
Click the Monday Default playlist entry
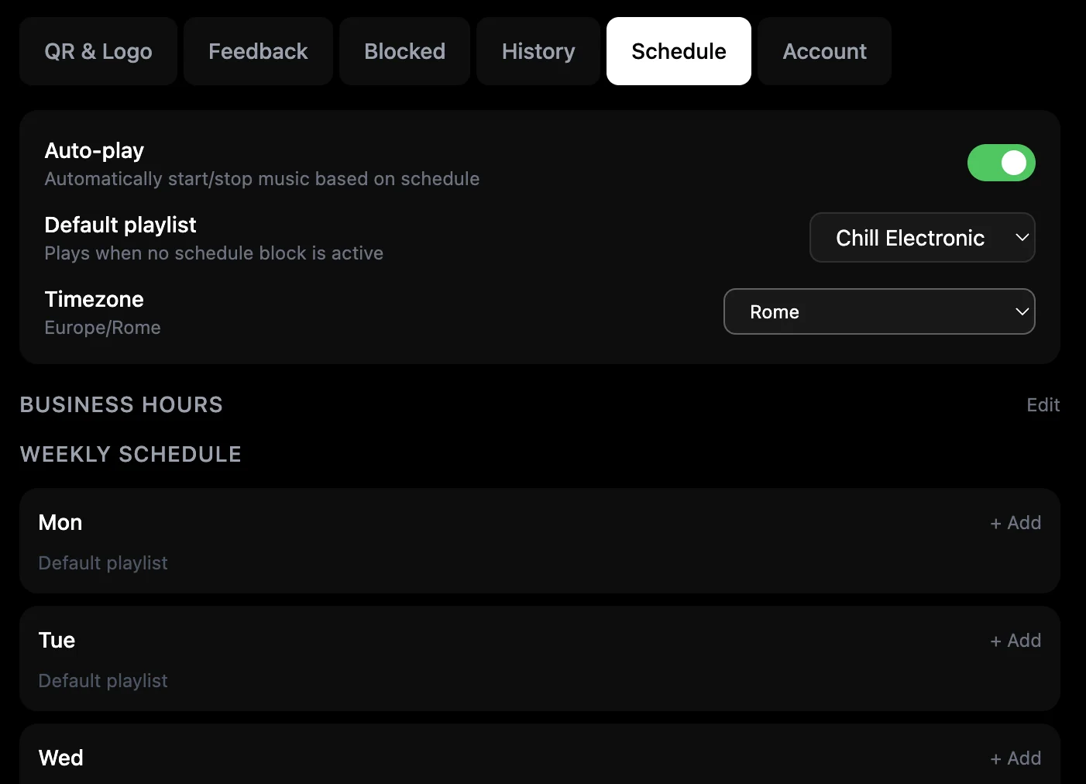coord(102,562)
